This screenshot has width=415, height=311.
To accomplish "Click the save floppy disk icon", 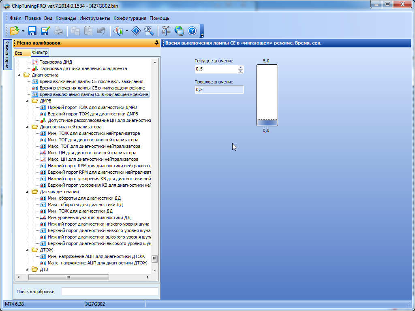I will 32,30.
